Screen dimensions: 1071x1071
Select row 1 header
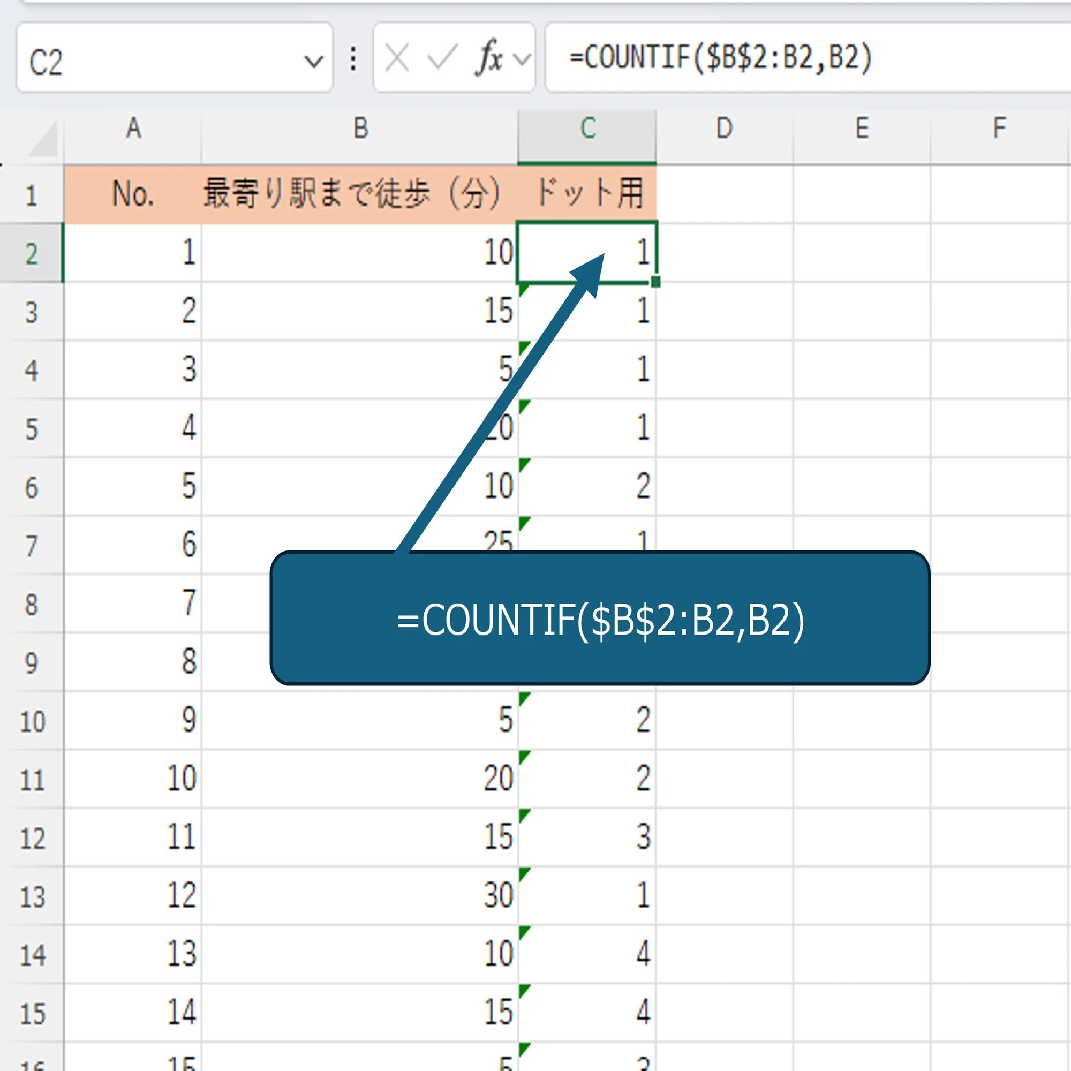(x=32, y=194)
